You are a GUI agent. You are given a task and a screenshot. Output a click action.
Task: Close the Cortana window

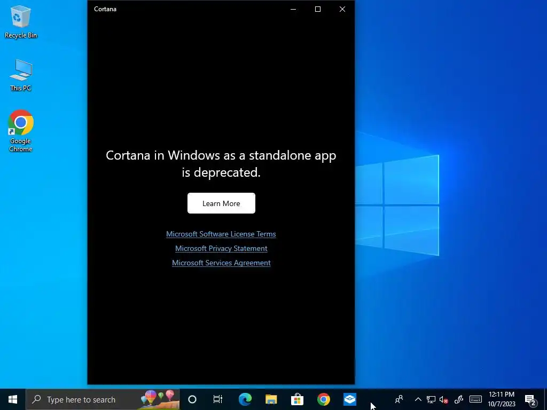(342, 9)
